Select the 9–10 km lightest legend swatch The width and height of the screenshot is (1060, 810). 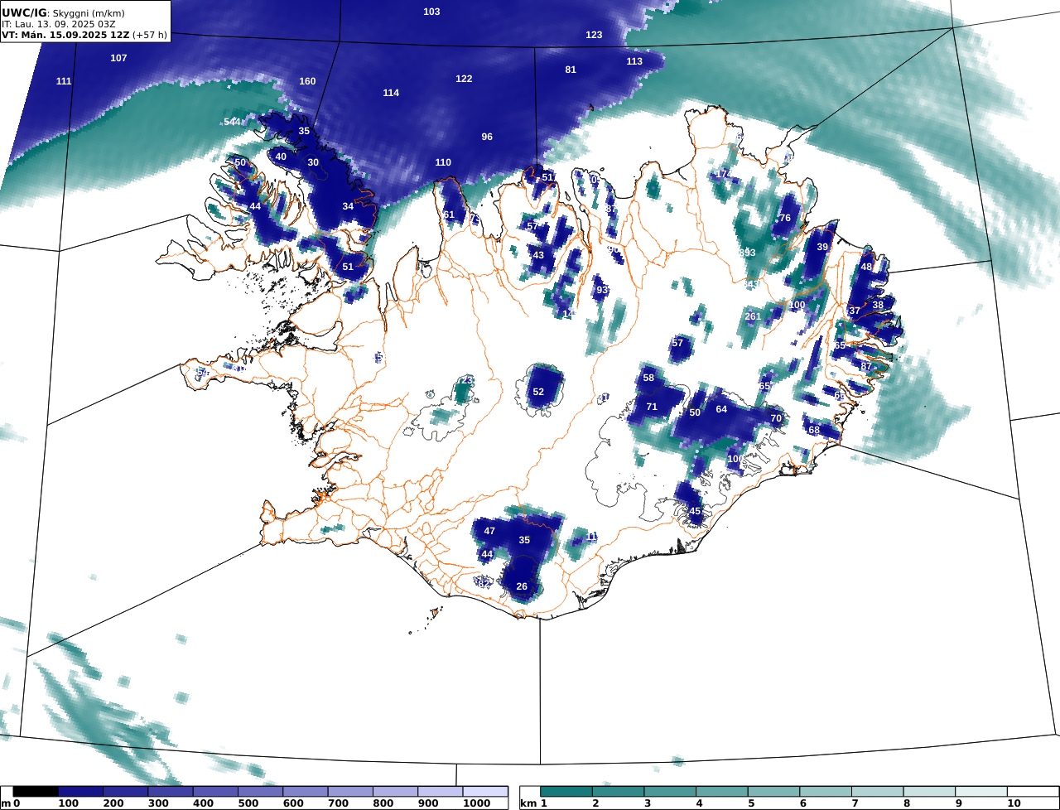[981, 792]
